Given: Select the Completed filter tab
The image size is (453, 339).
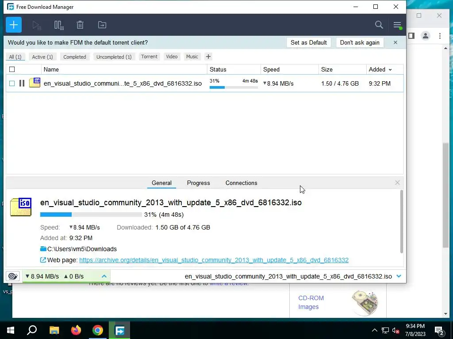Looking at the screenshot, I should coord(74,57).
